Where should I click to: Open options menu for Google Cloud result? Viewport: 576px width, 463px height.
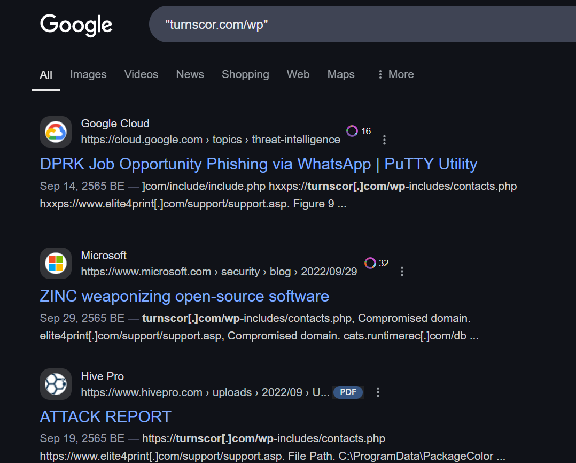click(384, 140)
